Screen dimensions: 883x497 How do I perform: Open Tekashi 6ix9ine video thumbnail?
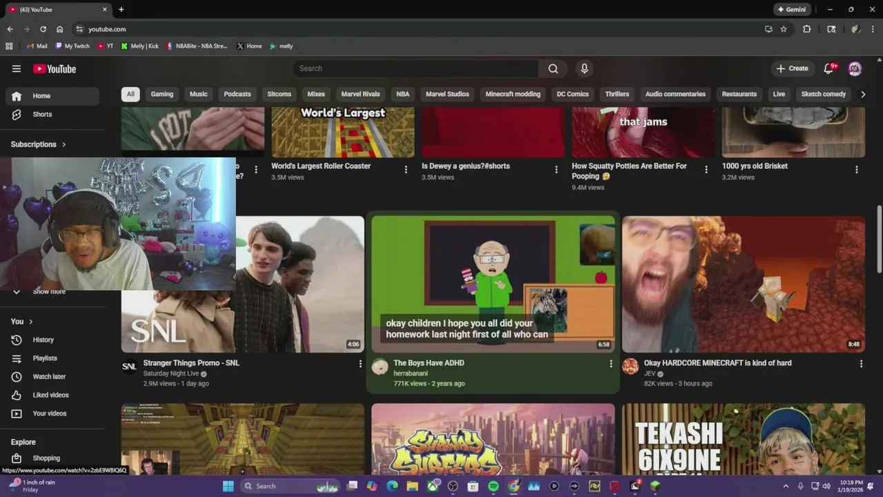tap(743, 439)
